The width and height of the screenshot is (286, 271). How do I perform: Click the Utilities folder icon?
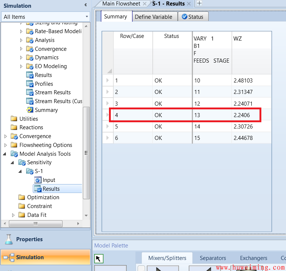point(14,119)
